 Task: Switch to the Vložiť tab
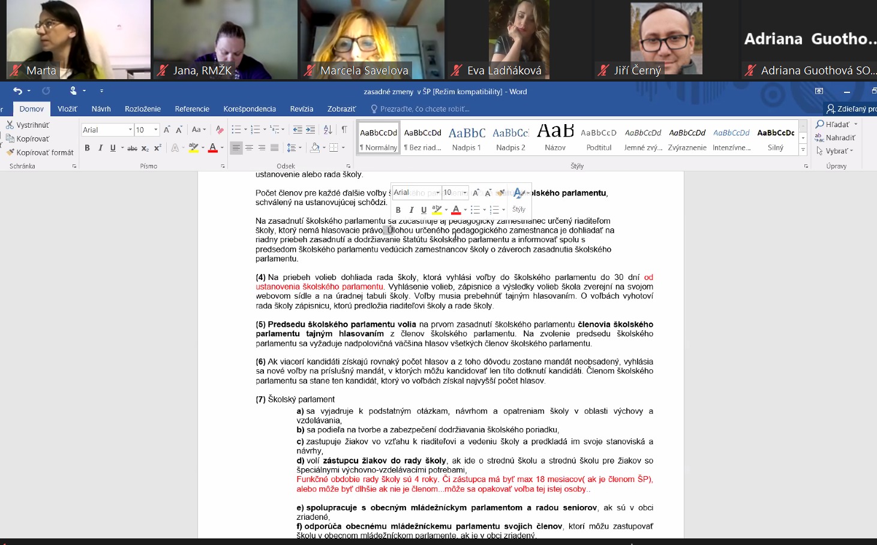click(x=67, y=109)
